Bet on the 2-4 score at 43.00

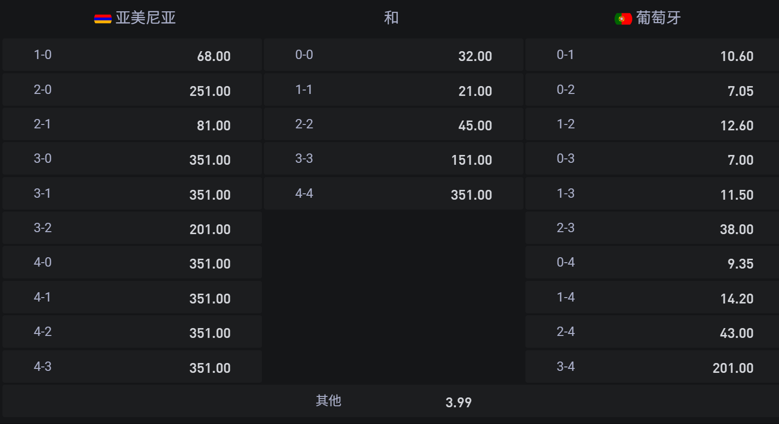(652, 332)
